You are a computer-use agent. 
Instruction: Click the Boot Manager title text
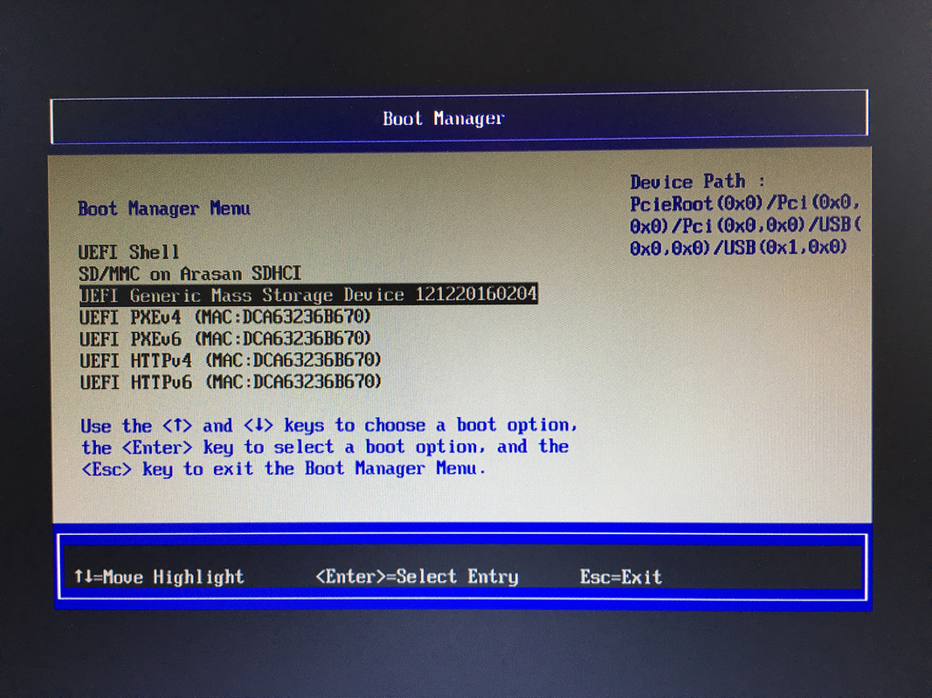point(444,118)
